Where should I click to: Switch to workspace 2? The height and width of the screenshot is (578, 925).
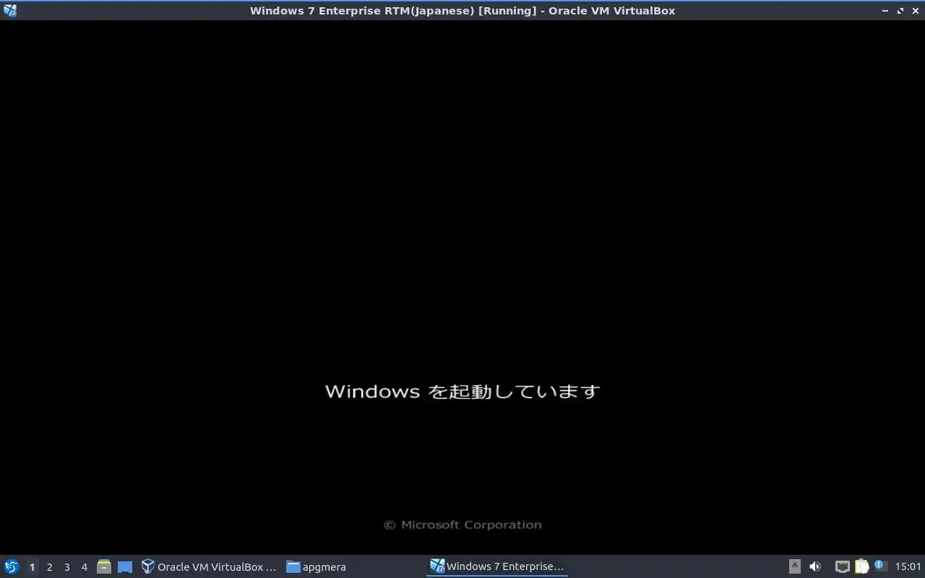tap(49, 567)
